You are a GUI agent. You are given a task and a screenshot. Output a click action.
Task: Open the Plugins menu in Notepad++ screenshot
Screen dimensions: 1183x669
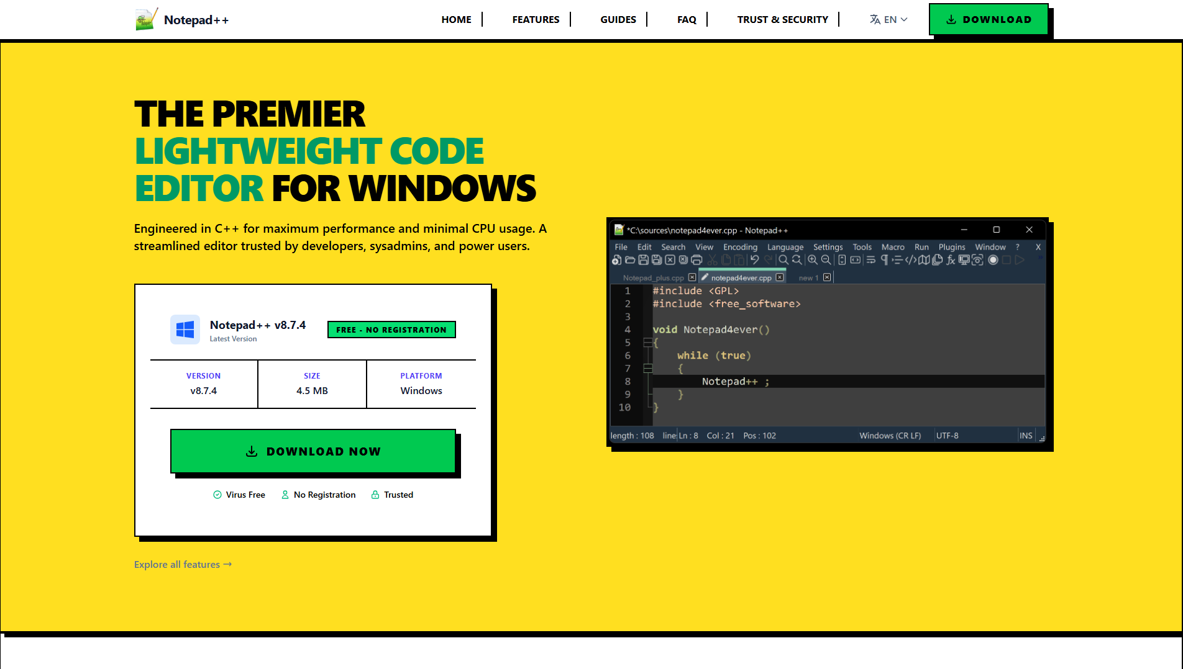click(x=952, y=247)
